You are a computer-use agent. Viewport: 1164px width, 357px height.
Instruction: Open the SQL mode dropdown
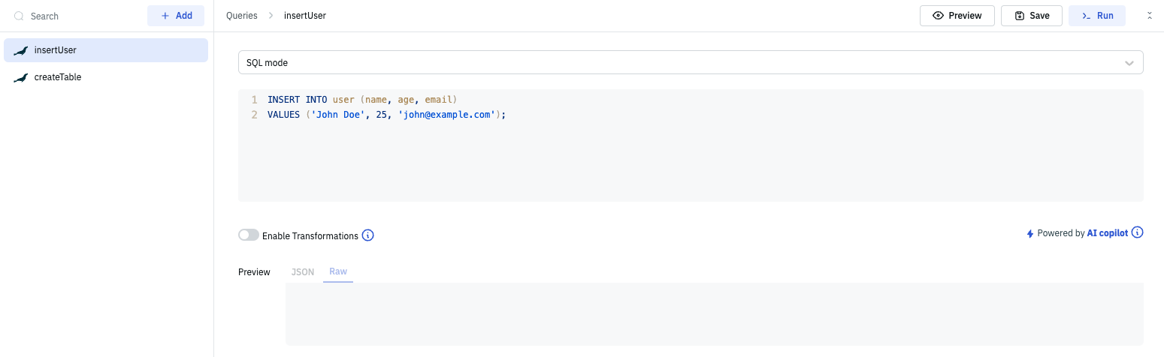point(676,63)
